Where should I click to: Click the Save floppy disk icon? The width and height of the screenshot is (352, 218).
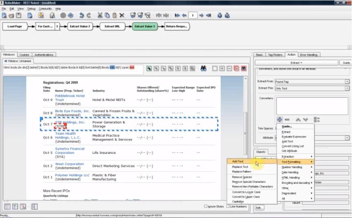tap(19, 16)
